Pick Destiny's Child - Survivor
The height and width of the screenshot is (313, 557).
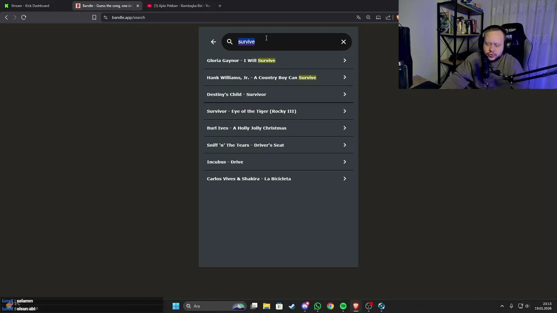(278, 94)
